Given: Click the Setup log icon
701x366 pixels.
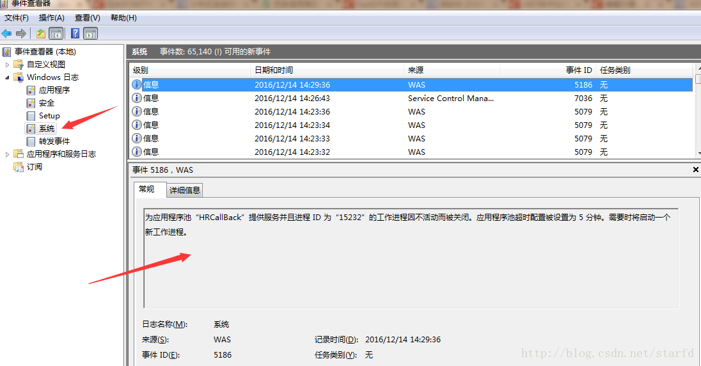Looking at the screenshot, I should (31, 116).
